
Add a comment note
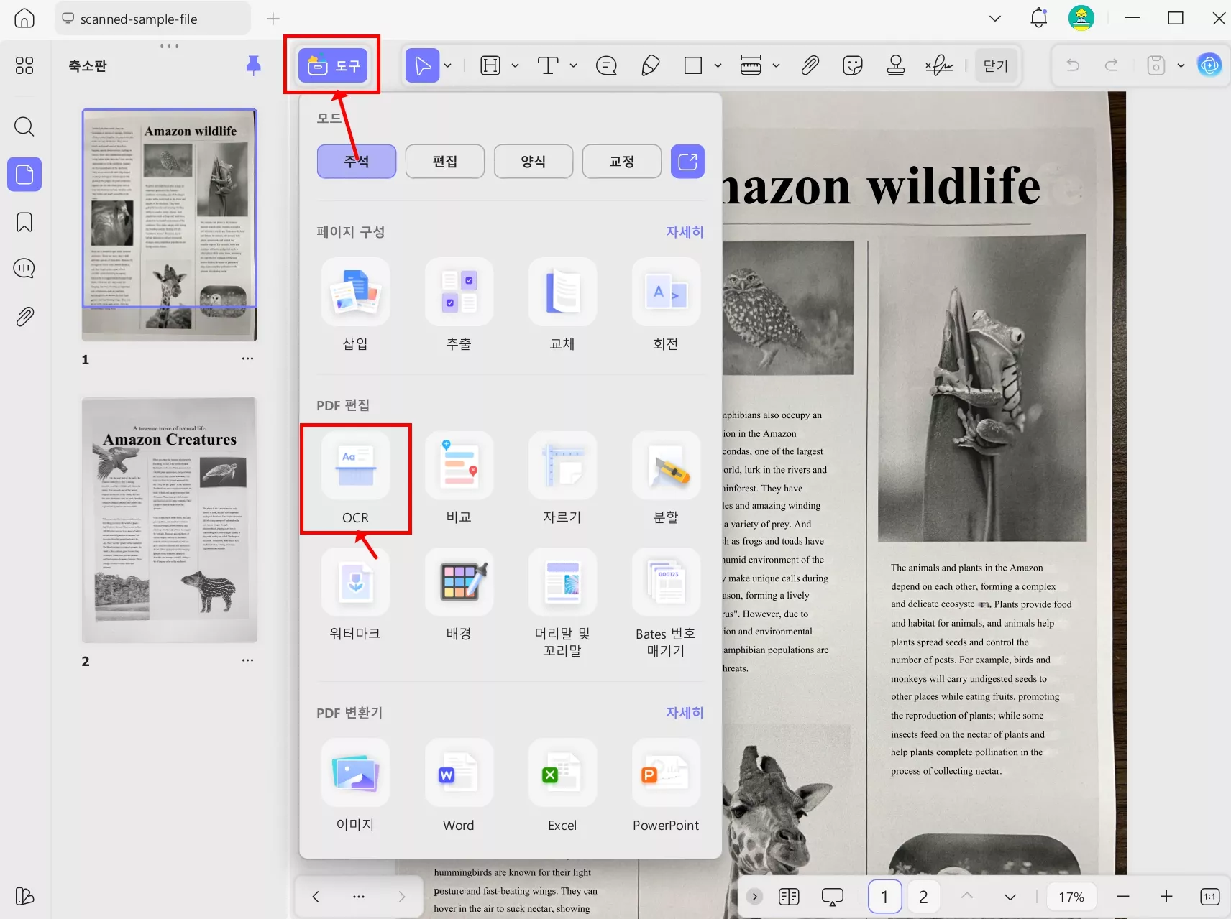pos(606,65)
